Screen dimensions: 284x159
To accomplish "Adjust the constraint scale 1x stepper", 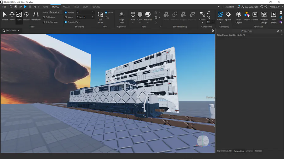I will point(213,22).
